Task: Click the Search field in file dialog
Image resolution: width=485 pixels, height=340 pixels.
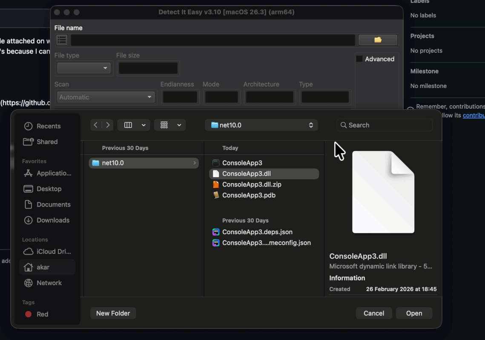Action: click(385, 125)
